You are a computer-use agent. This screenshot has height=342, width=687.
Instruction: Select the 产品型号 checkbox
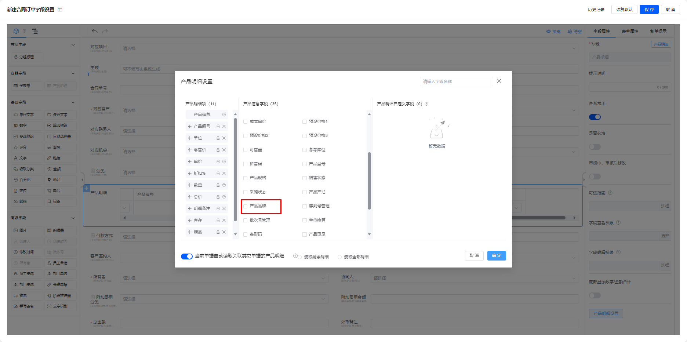pos(305,164)
